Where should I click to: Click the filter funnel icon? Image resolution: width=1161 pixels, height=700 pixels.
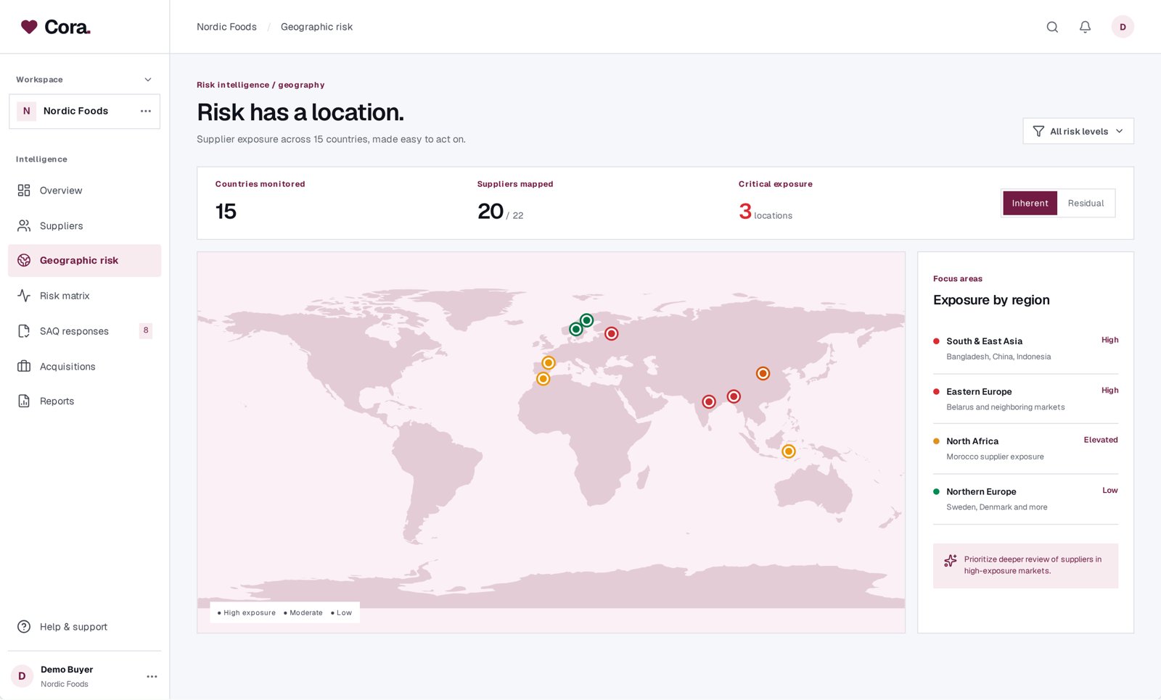click(1038, 131)
